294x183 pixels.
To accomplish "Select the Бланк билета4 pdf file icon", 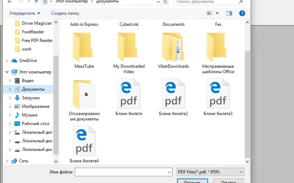I will (84, 141).
